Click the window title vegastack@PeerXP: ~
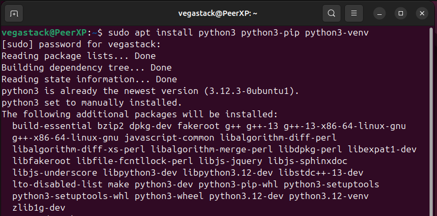Image resolution: width=437 pixels, height=216 pixels. [x=219, y=13]
